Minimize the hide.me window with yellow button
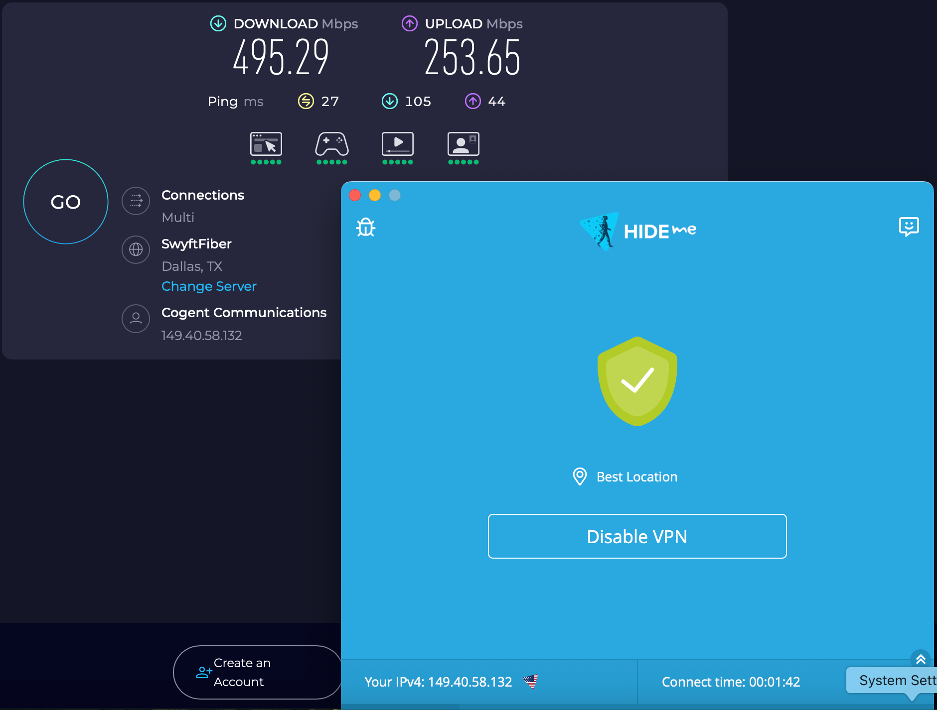This screenshot has height=710, width=937. tap(375, 195)
